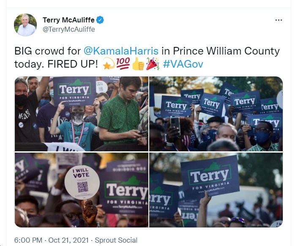This screenshot has width=295, height=246.
Task: Click Terry McAuliffe's profile picture
Action: pyautogui.click(x=25, y=25)
